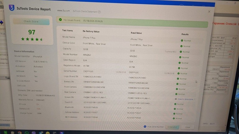Click the question icon in the Screen SN row
This screenshot has width=239, height=134.
point(176,99)
